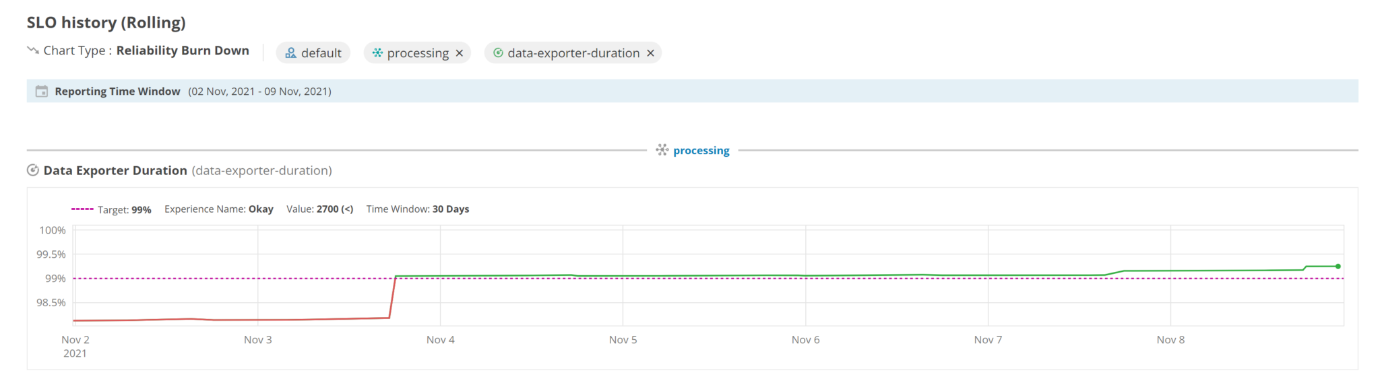Select the default project chip label

(x=321, y=53)
